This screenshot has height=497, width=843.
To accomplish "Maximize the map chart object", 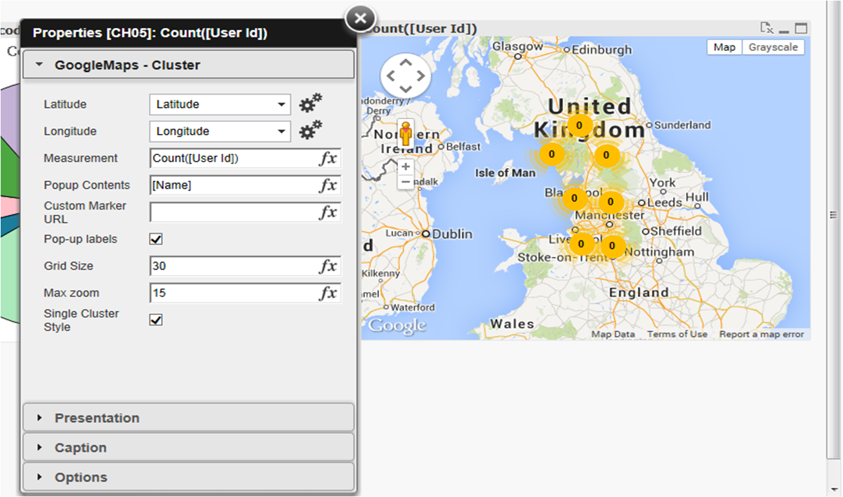I will (x=800, y=28).
